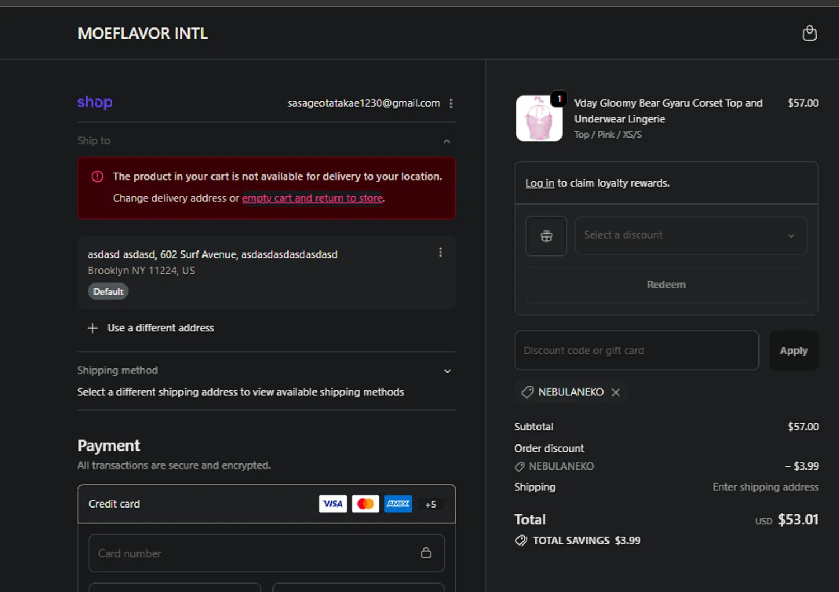Focus the Card number field
839x592 pixels.
click(266, 553)
